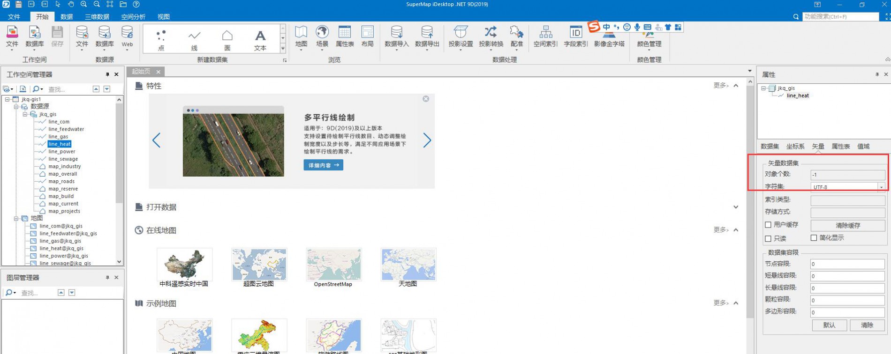891x354 pixels.
Task: Click the zoom in magnifier icon
Action: (x=83, y=4)
